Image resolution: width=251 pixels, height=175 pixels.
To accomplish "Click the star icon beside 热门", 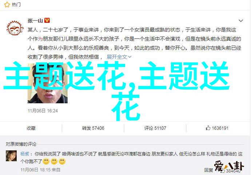I will tap(7, 4).
